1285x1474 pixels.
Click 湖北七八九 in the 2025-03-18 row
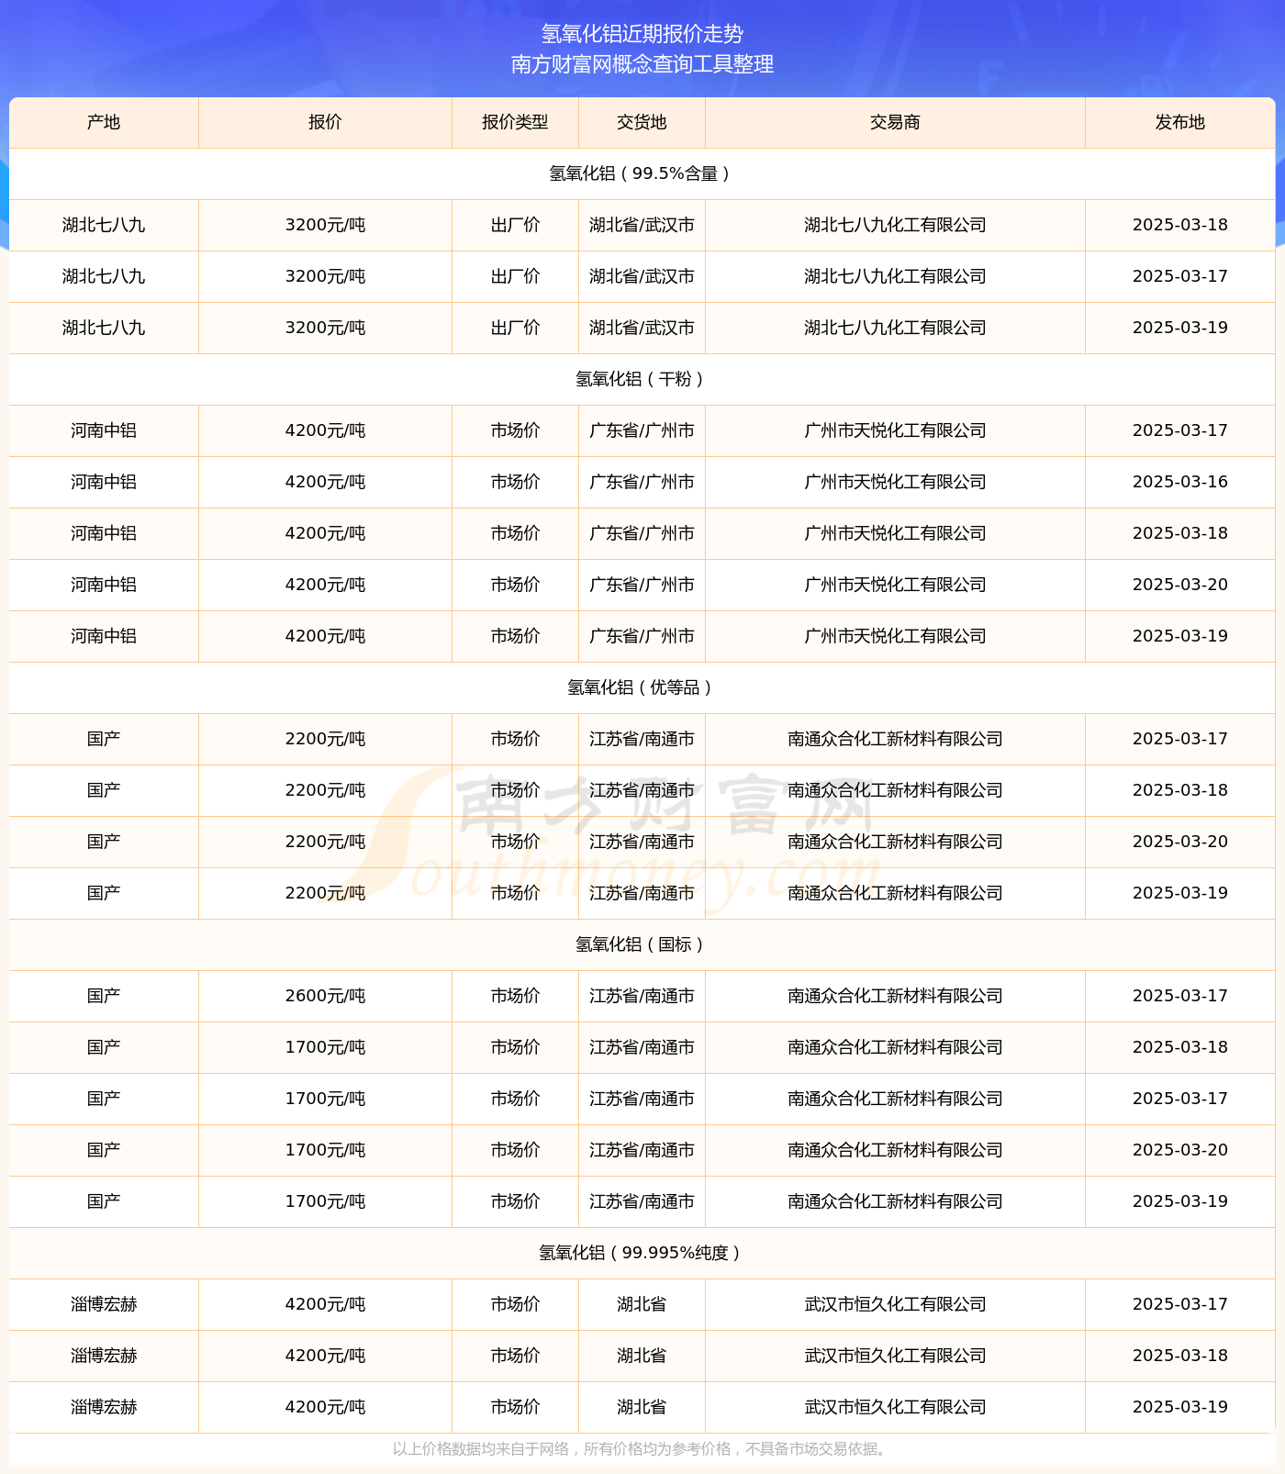[104, 225]
